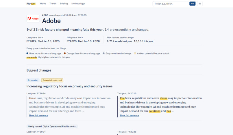Click 'Newly named: Digital Operational Resilience Act' tag
This screenshot has width=233, height=135.
tap(52, 126)
